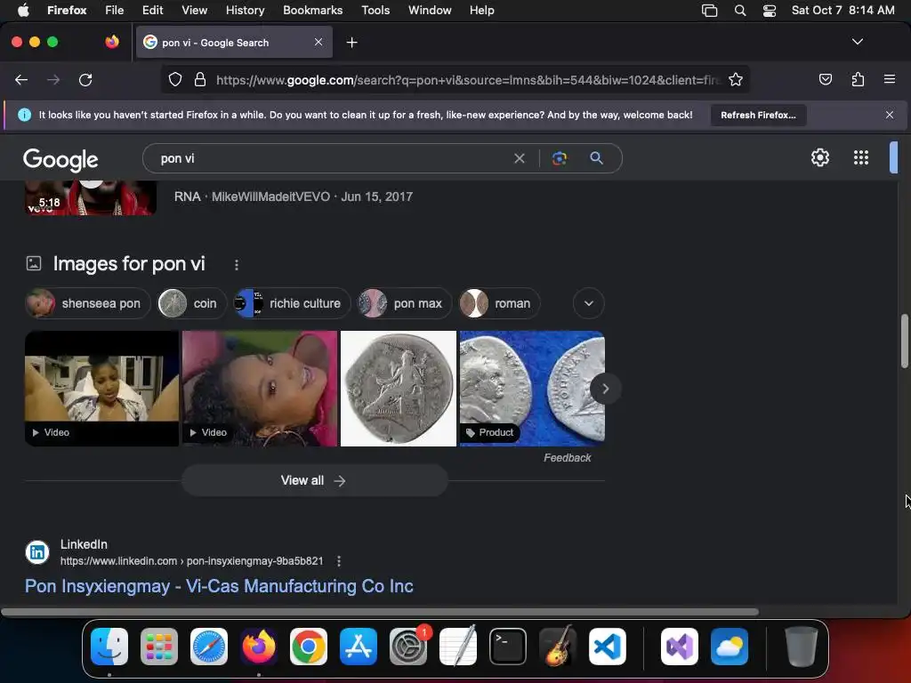Select the 'roman' filter chip

500,303
